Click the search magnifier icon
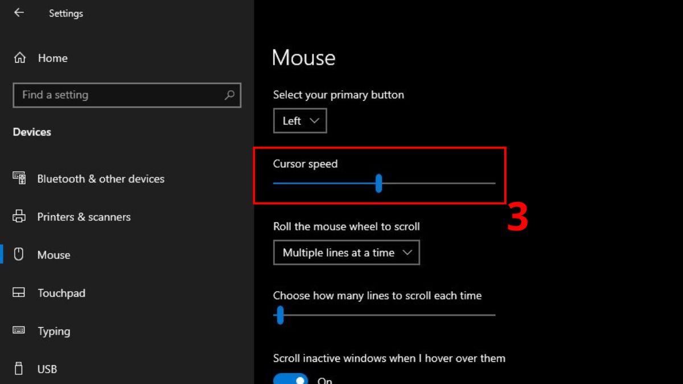Viewport: 683px width, 384px height. click(230, 95)
